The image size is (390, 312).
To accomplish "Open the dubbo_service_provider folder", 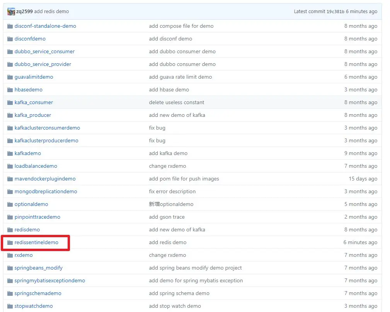I will (x=43, y=64).
